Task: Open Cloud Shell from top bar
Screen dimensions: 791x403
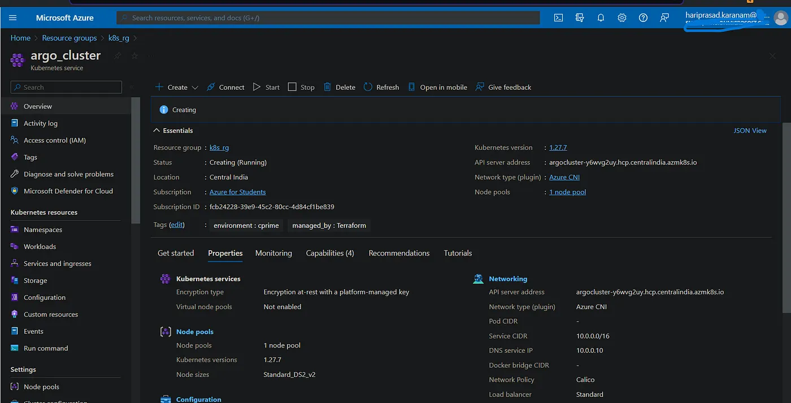Action: pos(558,18)
